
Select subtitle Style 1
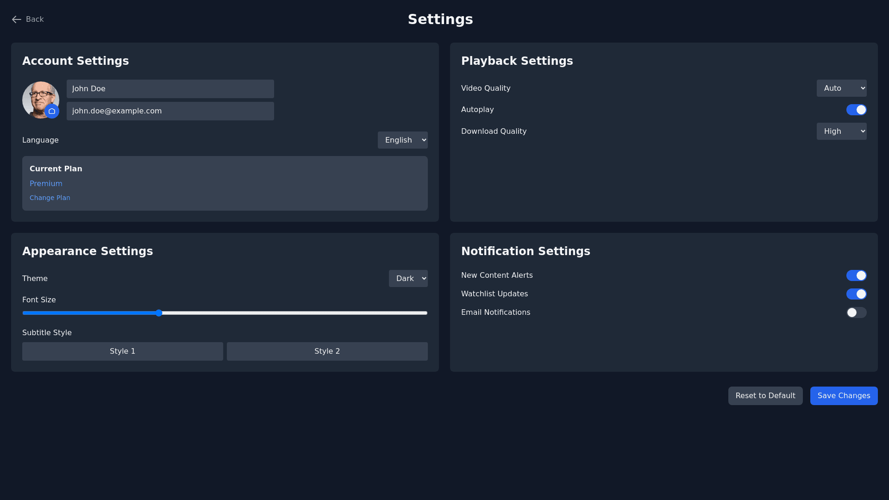point(123,351)
